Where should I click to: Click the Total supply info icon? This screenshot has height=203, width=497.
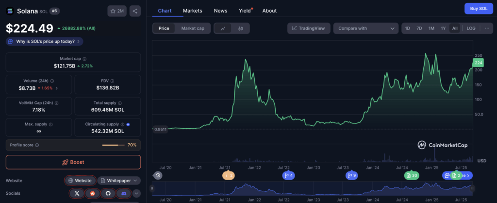(119, 103)
